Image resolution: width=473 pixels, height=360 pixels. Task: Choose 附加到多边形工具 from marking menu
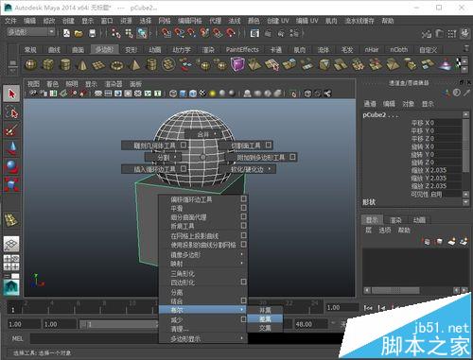(261, 157)
